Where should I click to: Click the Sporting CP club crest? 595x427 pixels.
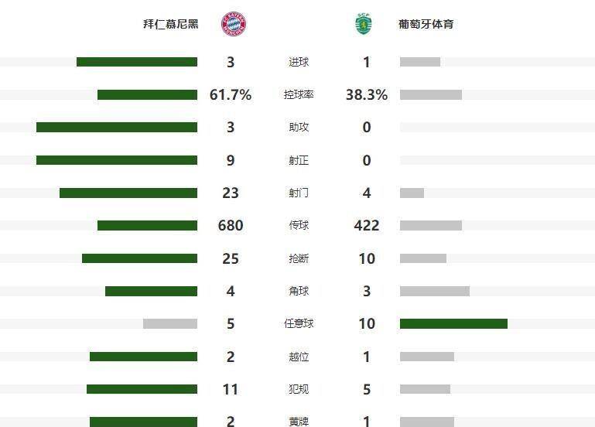click(363, 24)
